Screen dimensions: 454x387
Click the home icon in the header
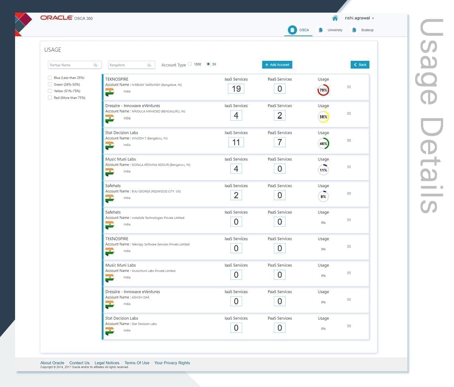click(335, 18)
